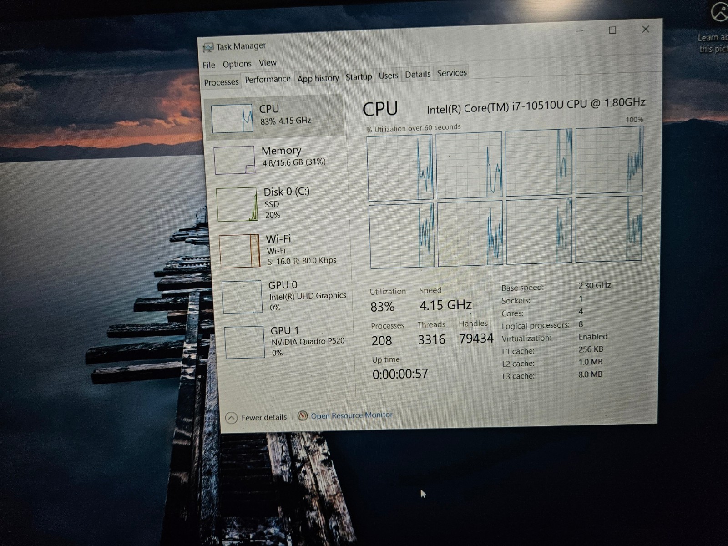This screenshot has height=546, width=728.
Task: Switch to the Users tab
Action: 388,76
